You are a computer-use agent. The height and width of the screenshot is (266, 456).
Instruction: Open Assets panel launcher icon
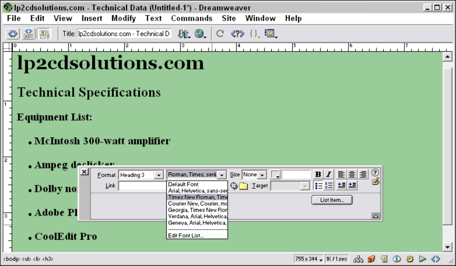tap(372, 259)
